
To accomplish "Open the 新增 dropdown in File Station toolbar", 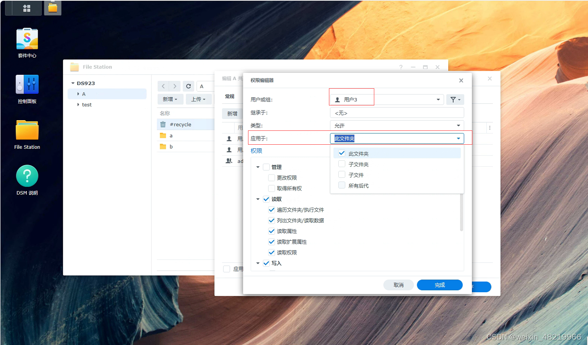I will coord(170,99).
